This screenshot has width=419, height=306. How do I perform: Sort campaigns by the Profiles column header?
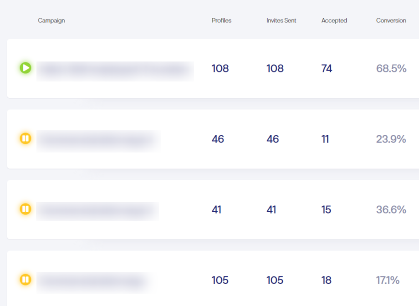click(x=221, y=20)
